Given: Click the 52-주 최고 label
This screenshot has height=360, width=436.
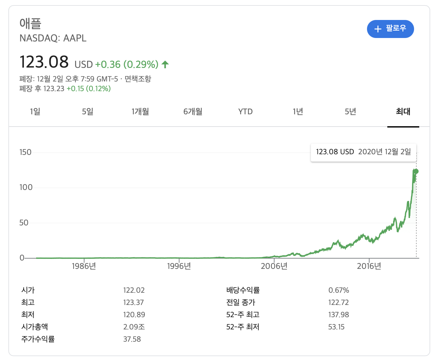Looking at the screenshot, I should (243, 315).
